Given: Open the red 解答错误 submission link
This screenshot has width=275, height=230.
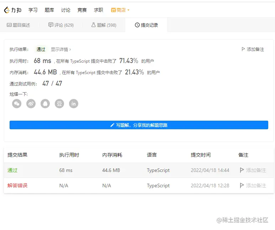Looking at the screenshot, I should point(17,185).
